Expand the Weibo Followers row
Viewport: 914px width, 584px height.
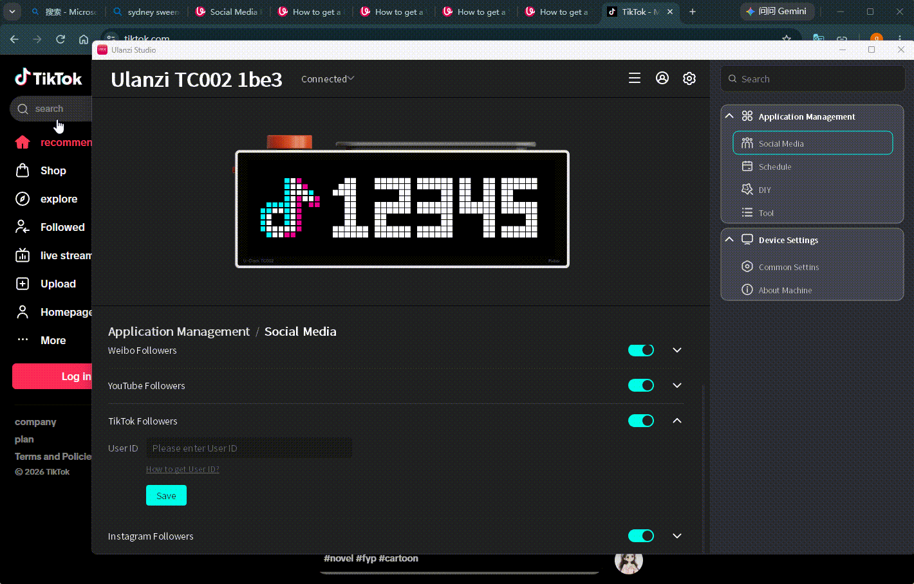[677, 350]
